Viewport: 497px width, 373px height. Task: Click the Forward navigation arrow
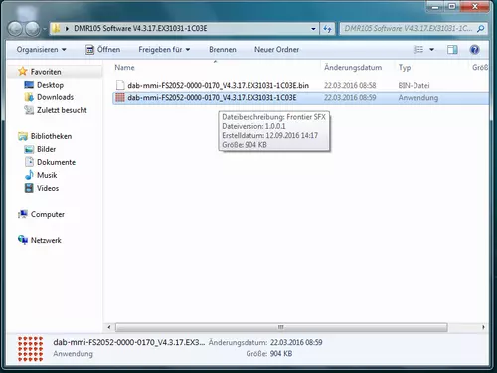coord(33,29)
